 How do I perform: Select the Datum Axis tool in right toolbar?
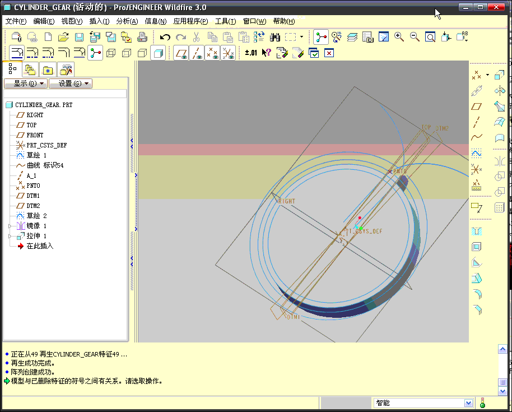476,122
